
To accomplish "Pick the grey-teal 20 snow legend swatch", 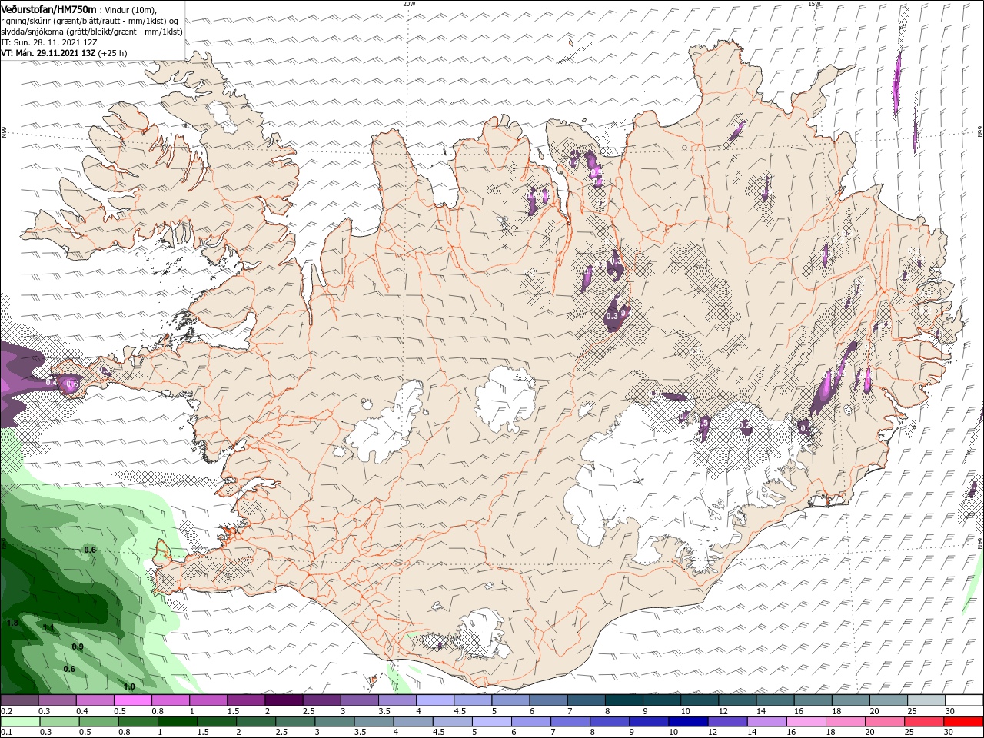I will coord(889,700).
